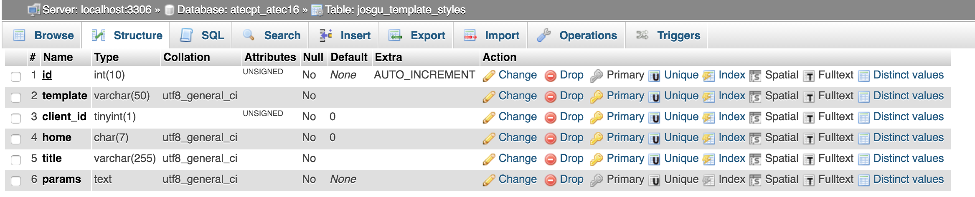This screenshot has width=975, height=197.
Task: Click the pencil Change icon for template row
Action: point(489,96)
